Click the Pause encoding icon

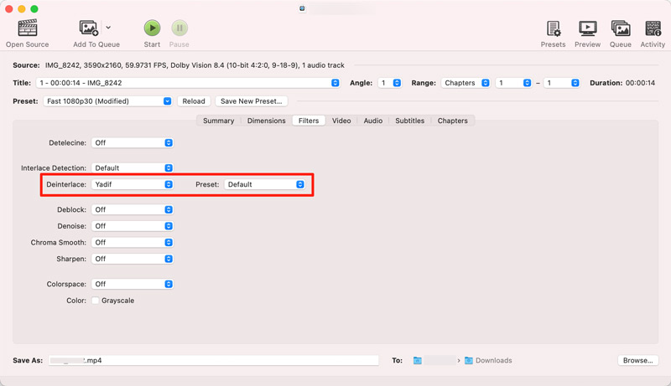179,29
